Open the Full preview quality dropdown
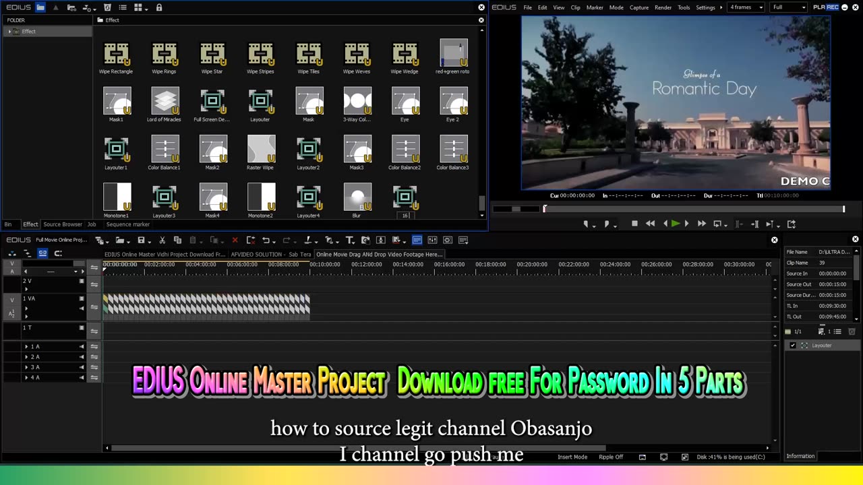This screenshot has width=863, height=485. (789, 7)
